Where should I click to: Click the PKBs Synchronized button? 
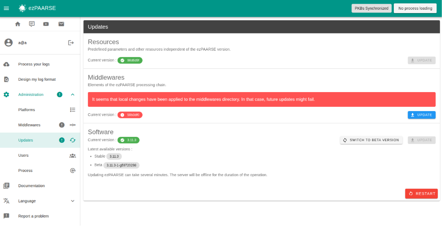[371, 8]
